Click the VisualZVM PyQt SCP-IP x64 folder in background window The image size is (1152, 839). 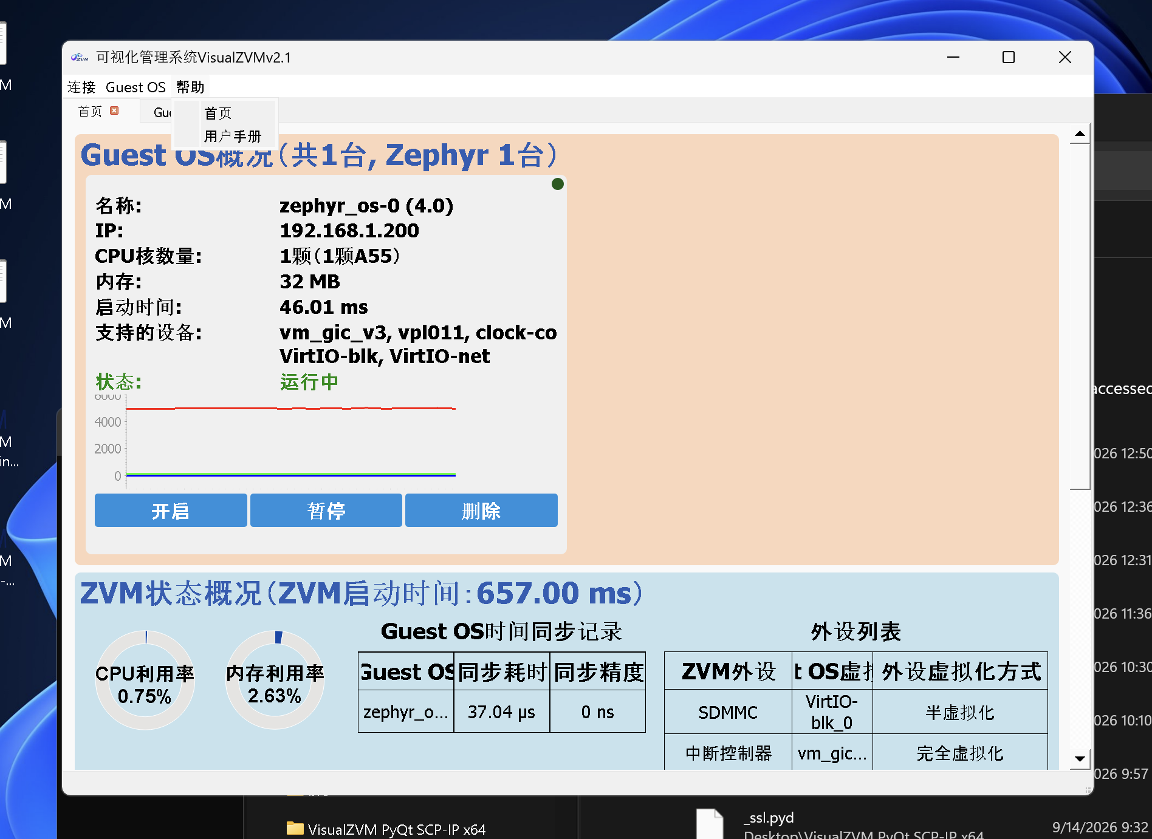click(x=386, y=829)
